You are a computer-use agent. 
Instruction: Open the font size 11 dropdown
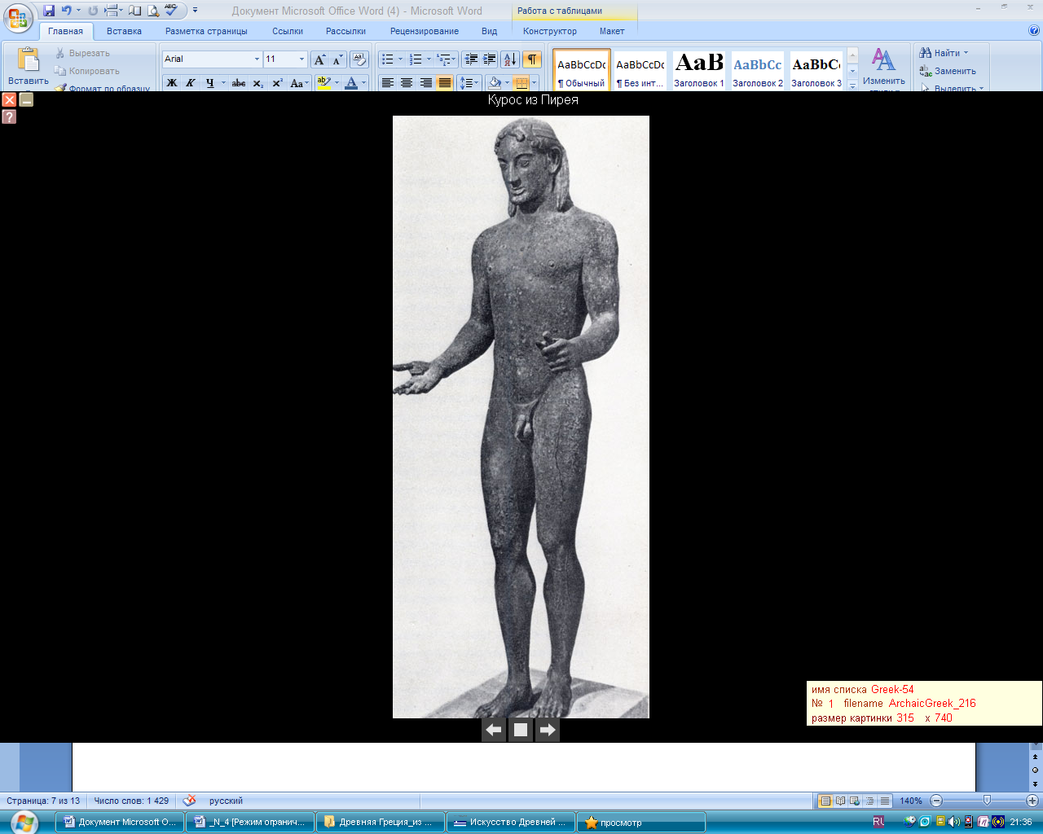coord(301,59)
